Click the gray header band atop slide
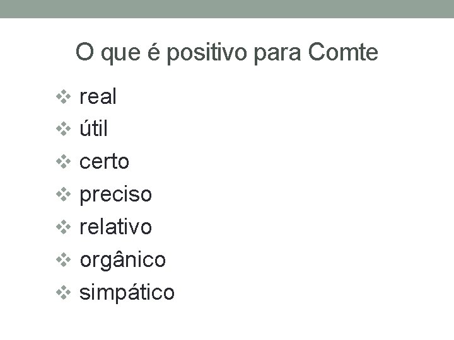The height and width of the screenshot is (340, 454). [x=227, y=9]
